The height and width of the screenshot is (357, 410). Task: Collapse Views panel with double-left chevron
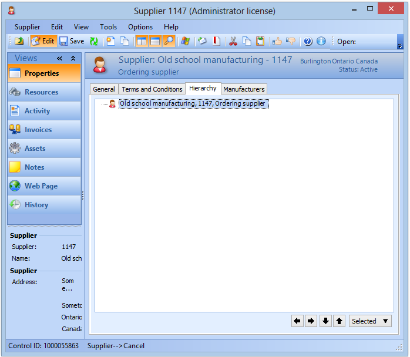pyautogui.click(x=59, y=58)
